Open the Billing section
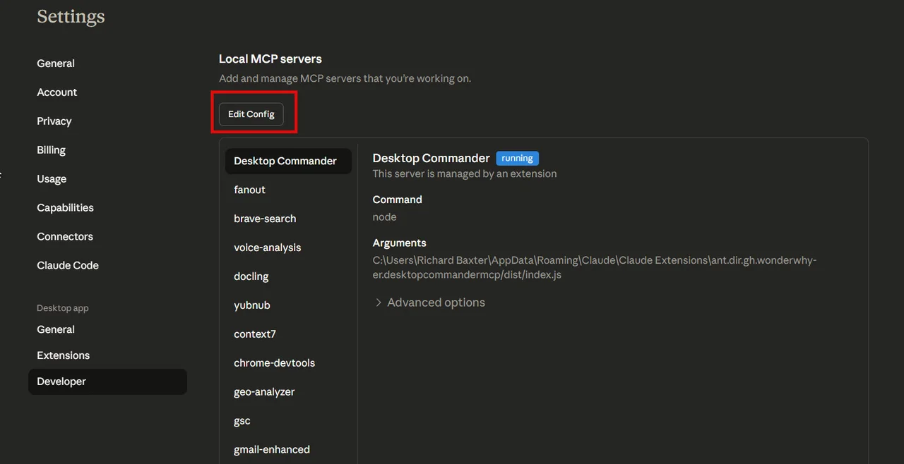The image size is (904, 464). pyautogui.click(x=51, y=150)
